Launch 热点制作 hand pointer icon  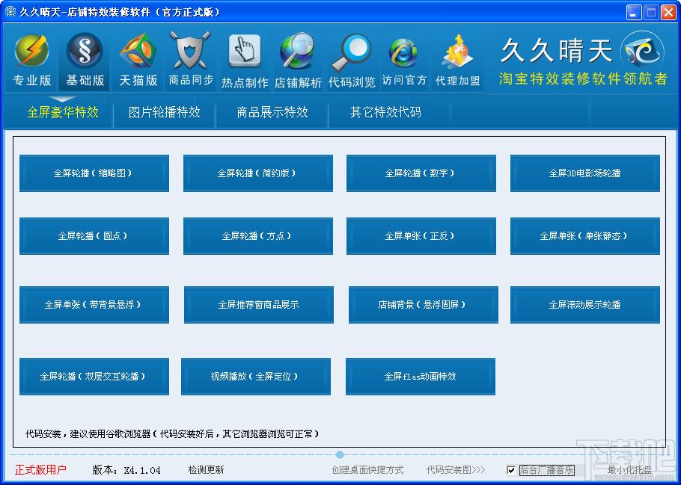pyautogui.click(x=245, y=51)
